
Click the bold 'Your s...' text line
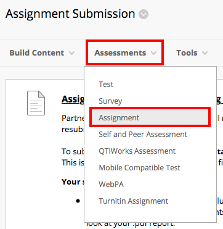point(73,182)
